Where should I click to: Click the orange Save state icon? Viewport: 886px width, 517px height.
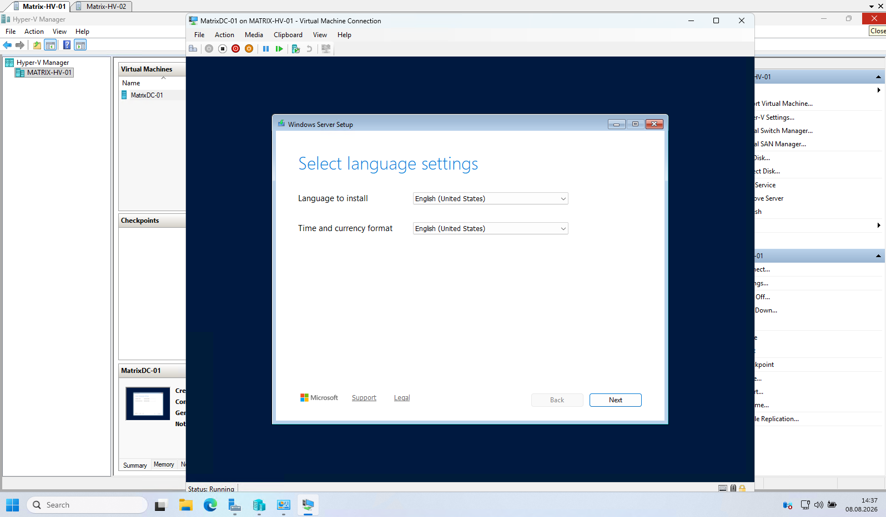point(249,49)
